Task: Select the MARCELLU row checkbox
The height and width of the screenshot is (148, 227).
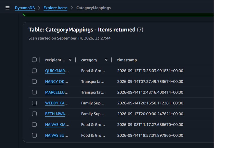Action: pyautogui.click(x=34, y=92)
